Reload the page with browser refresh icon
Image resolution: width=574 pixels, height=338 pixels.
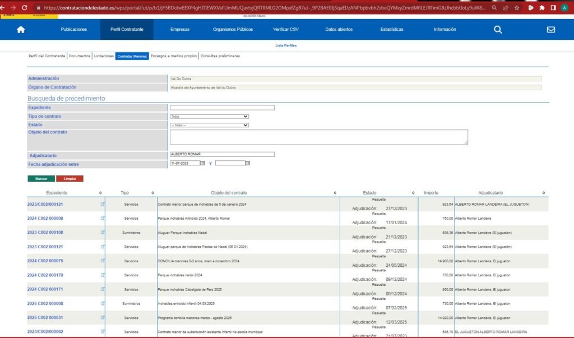click(x=24, y=8)
